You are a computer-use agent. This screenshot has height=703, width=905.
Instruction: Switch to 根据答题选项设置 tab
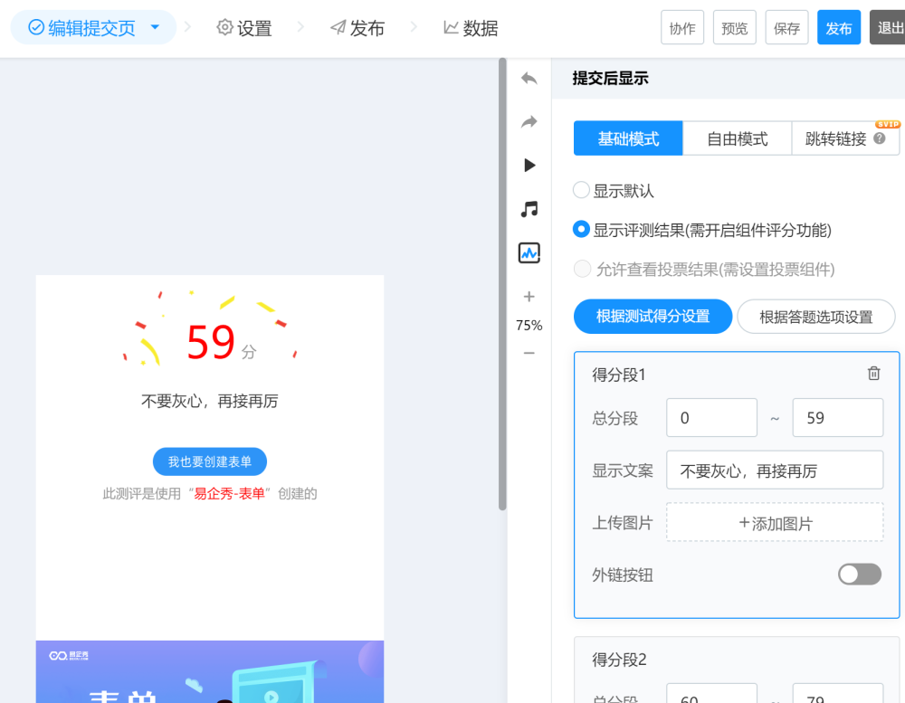tap(815, 317)
